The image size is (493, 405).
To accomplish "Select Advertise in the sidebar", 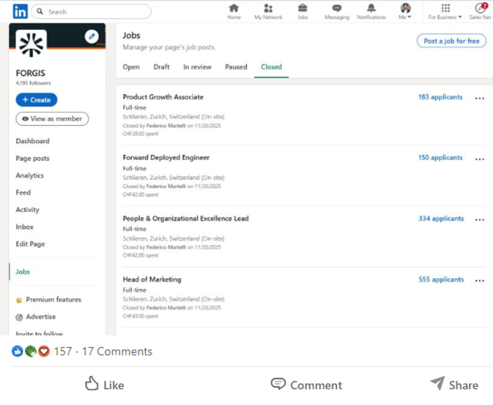I will click(x=41, y=316).
